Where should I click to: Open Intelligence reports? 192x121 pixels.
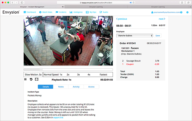pos(76,12)
